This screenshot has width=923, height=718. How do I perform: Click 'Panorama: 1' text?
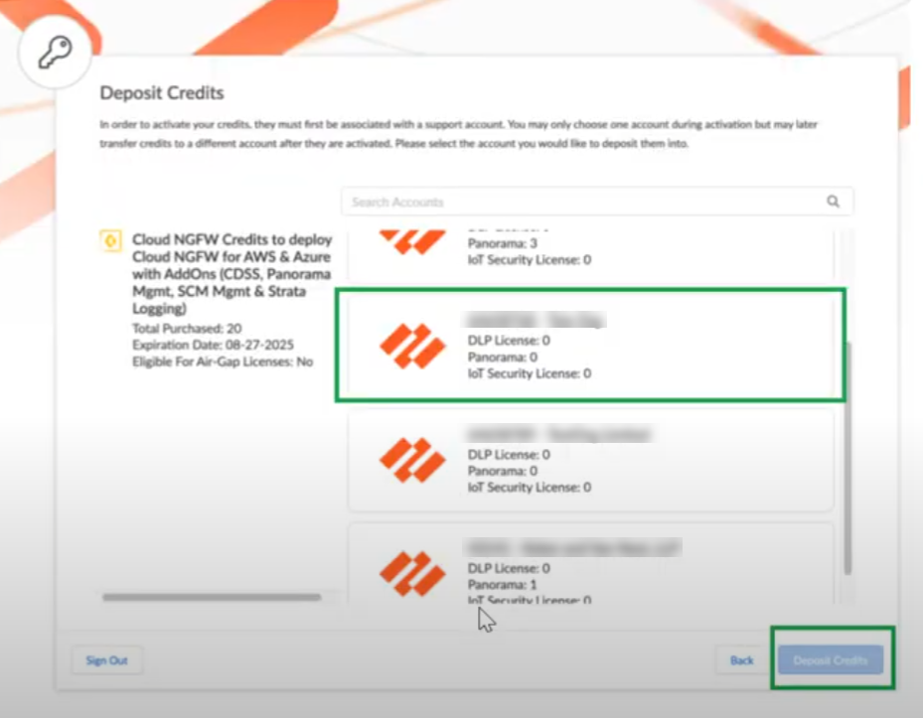click(x=502, y=584)
